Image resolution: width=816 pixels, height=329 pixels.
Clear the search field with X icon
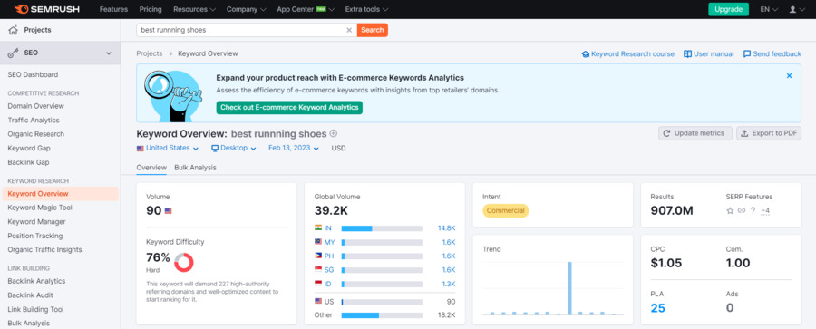349,30
